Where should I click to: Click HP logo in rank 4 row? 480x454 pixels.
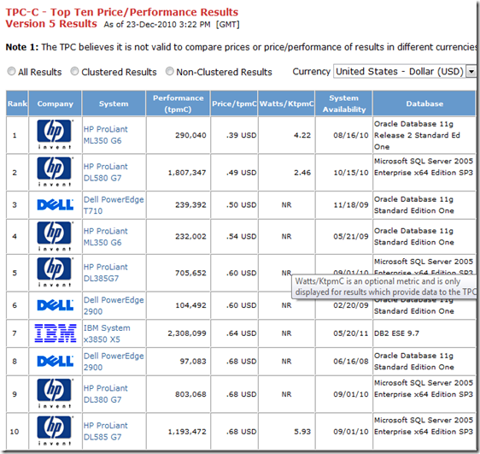pyautogui.click(x=55, y=236)
